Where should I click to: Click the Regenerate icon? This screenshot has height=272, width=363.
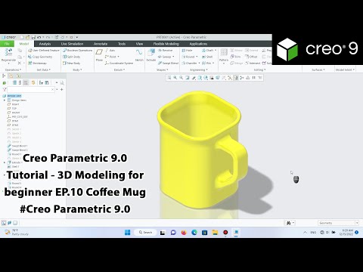pos(8,53)
